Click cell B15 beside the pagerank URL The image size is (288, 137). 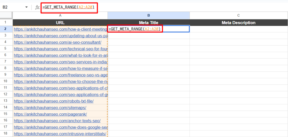pos(148,114)
